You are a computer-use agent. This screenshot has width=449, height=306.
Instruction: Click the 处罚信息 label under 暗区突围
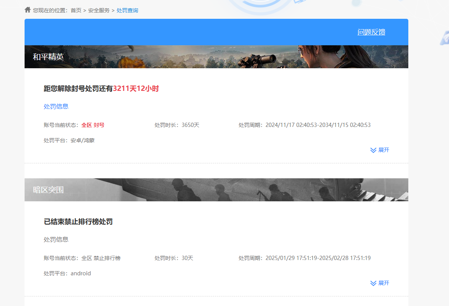pyautogui.click(x=56, y=239)
